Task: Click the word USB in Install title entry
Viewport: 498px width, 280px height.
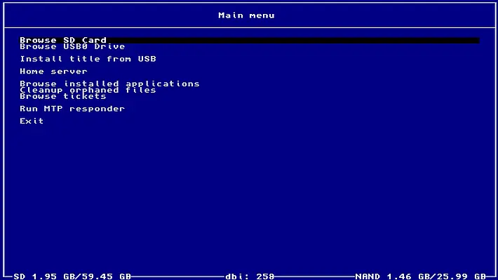Action: 147,59
